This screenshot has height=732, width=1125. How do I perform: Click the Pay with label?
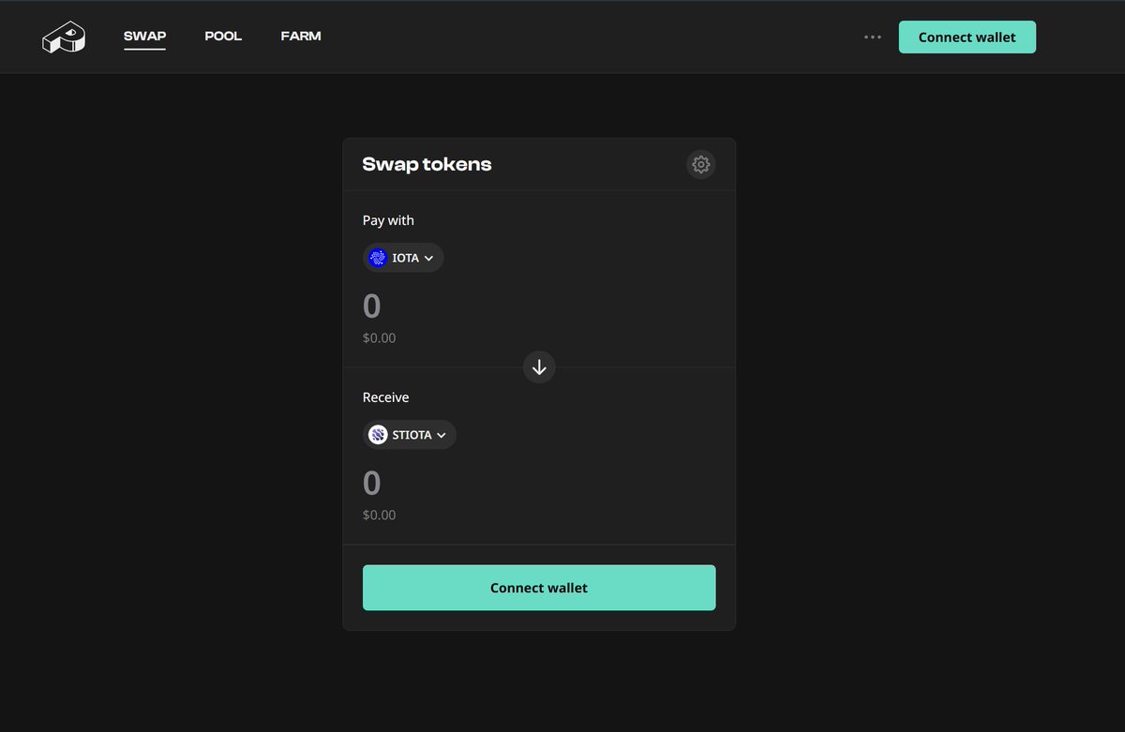(388, 220)
